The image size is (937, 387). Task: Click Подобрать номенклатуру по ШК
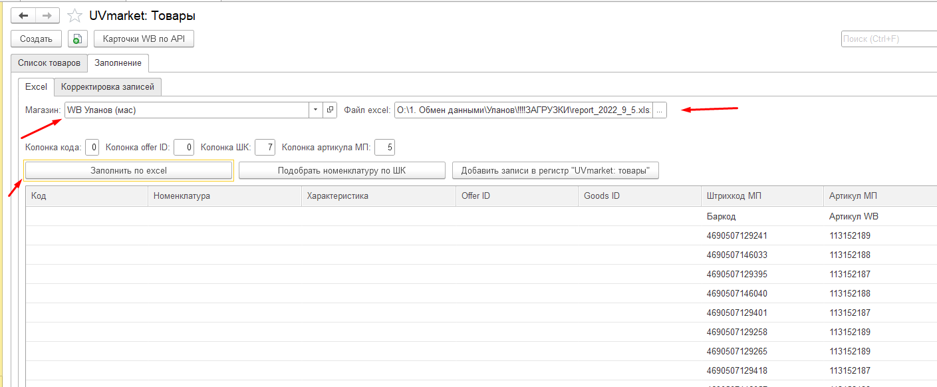click(342, 171)
